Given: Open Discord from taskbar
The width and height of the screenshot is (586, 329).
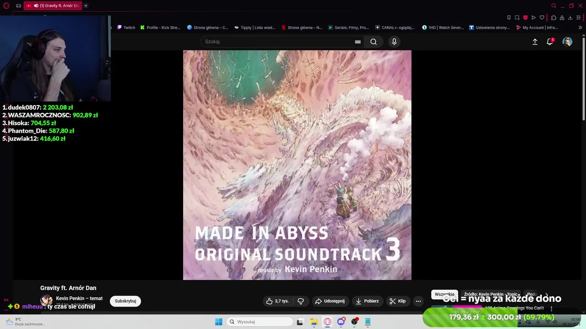Looking at the screenshot, I should click(341, 322).
